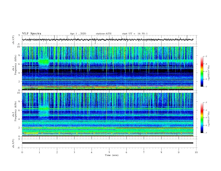Click the "ch.1(V)" axis label at top
The image size is (221, 171).
(x=13, y=40)
